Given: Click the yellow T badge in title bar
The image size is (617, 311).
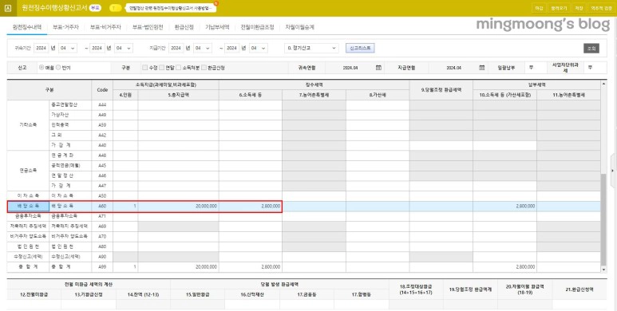Looking at the screenshot, I should pyautogui.click(x=114, y=8).
